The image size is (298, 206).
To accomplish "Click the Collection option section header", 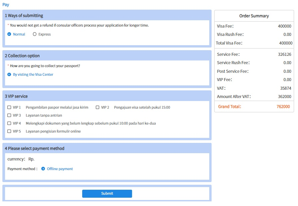I will (22, 56).
